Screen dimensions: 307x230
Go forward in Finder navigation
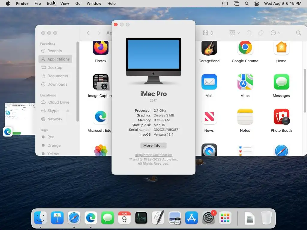(99, 33)
